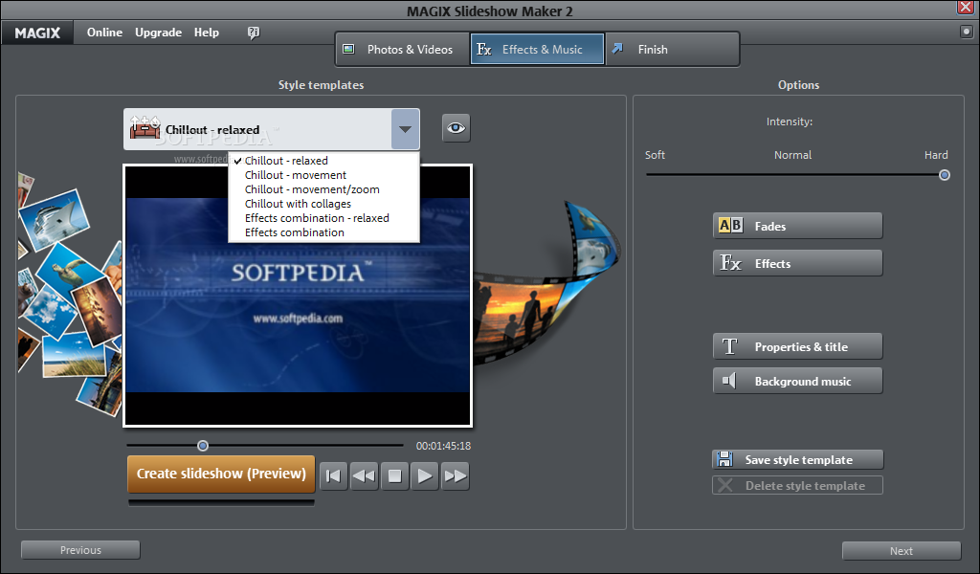Open Background music settings
The image size is (980, 574).
pos(797,381)
